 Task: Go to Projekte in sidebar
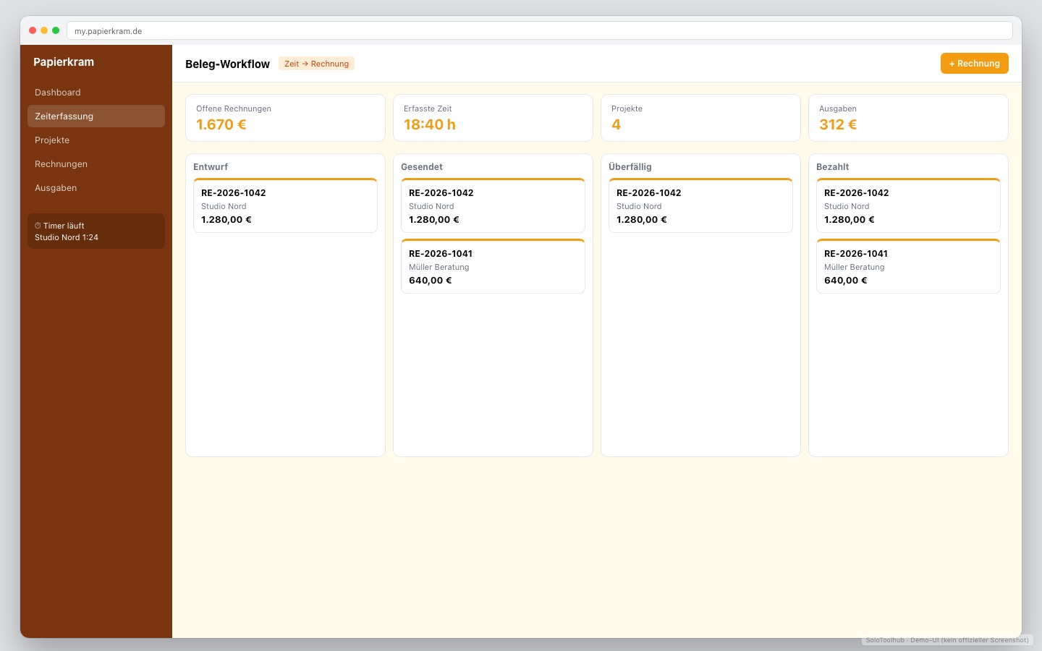96,140
